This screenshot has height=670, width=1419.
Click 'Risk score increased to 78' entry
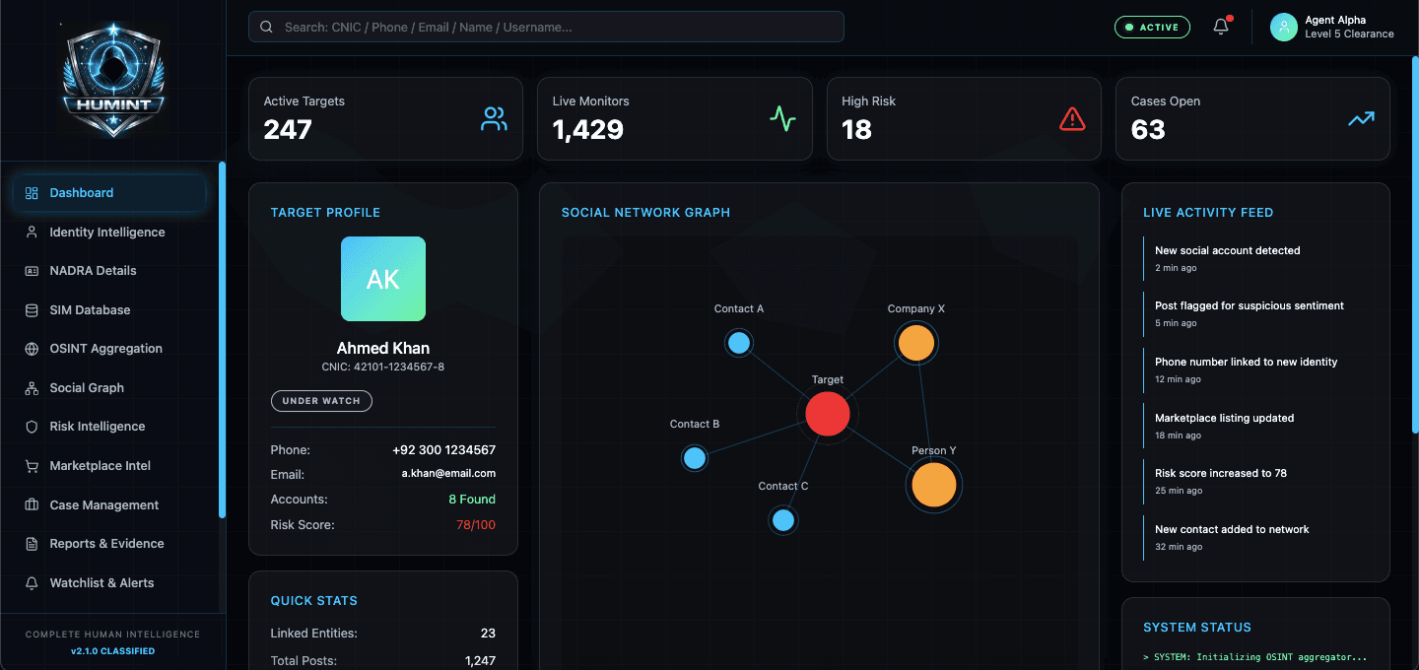(x=1255, y=481)
